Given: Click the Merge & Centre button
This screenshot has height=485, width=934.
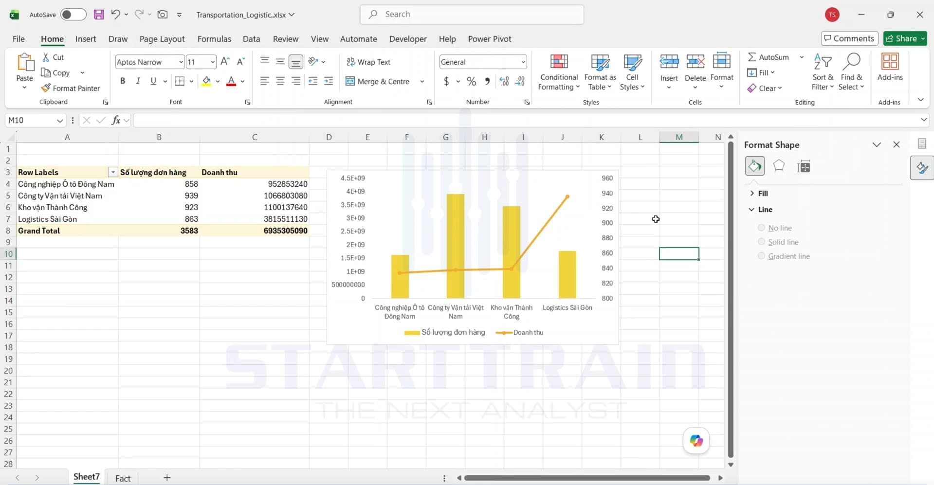Looking at the screenshot, I should tap(378, 81).
